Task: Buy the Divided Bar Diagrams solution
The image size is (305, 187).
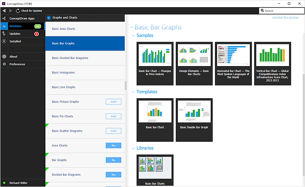Action: pos(113,174)
